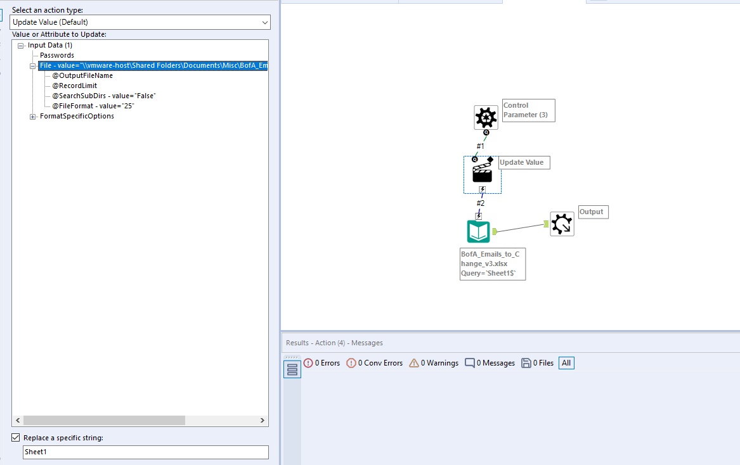Collapse the Input Data (1) tree node
Screen dimensions: 740x465
click(x=23, y=45)
